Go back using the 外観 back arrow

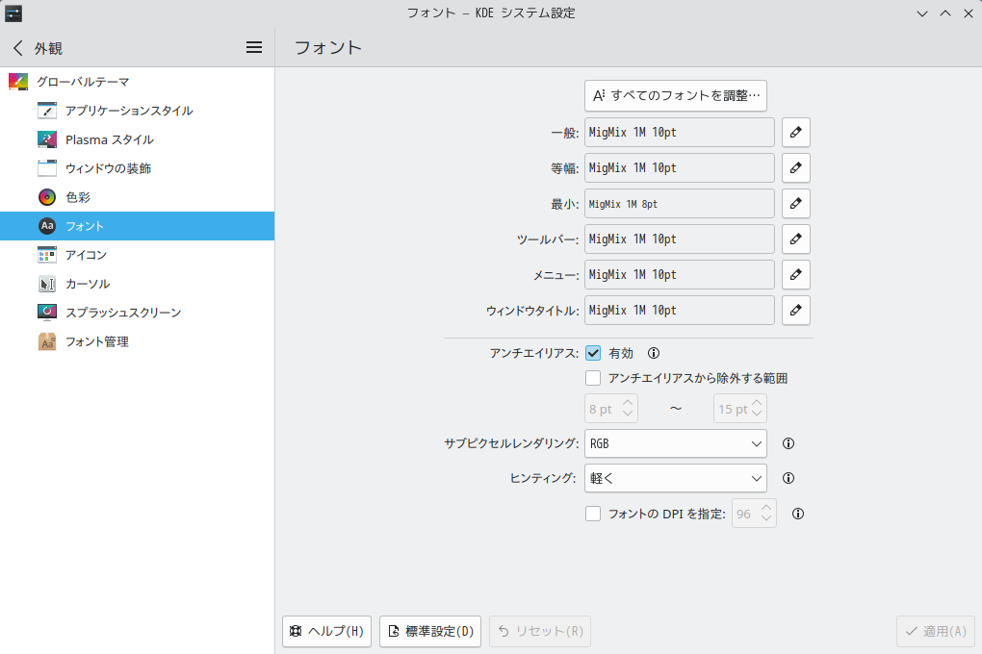pos(18,48)
